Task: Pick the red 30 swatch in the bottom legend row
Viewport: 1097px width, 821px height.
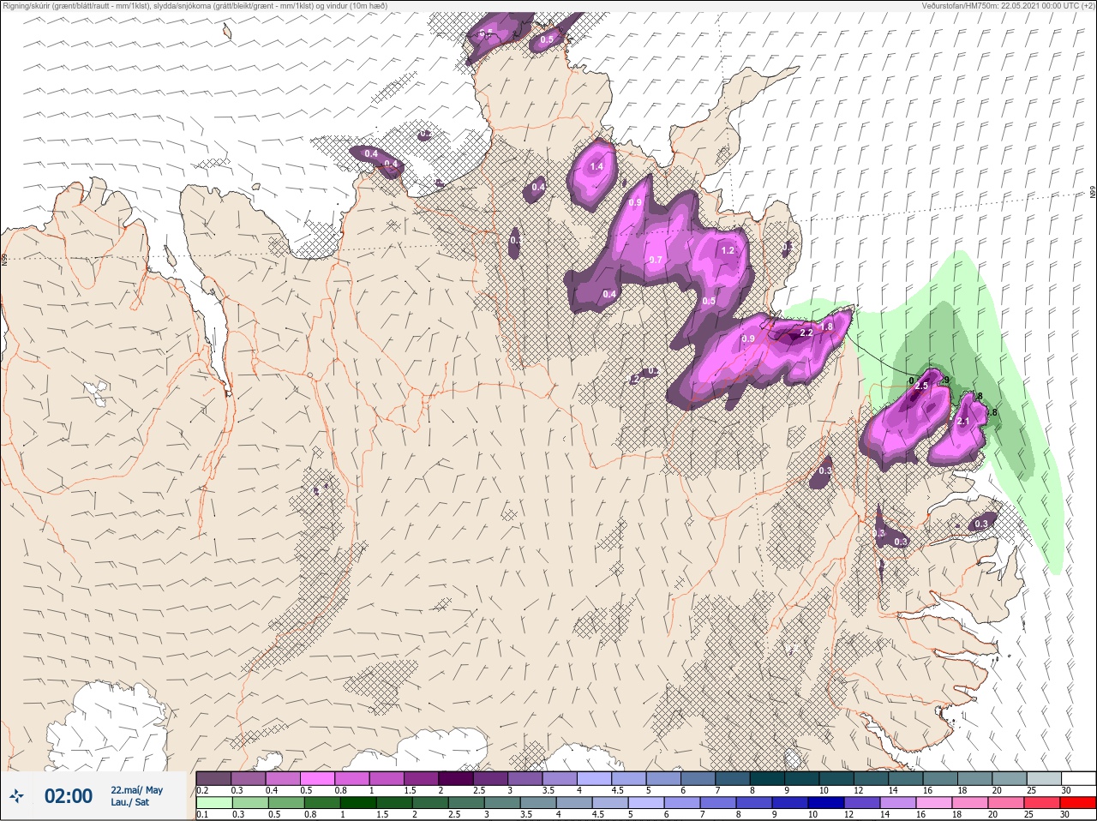Action: tap(1078, 803)
